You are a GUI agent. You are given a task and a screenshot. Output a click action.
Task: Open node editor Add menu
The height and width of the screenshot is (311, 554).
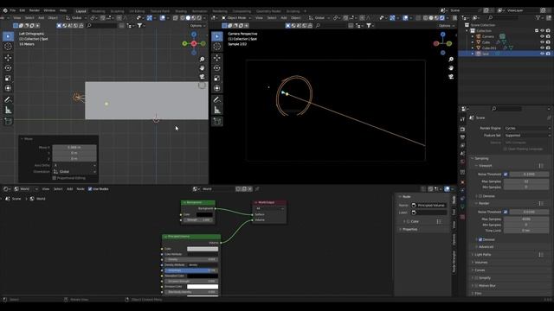coord(69,189)
